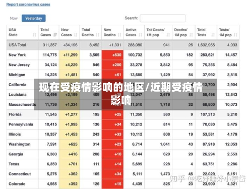The height and width of the screenshot is (189, 252).
Task: Click the USA Total row label
Action: (17, 45)
